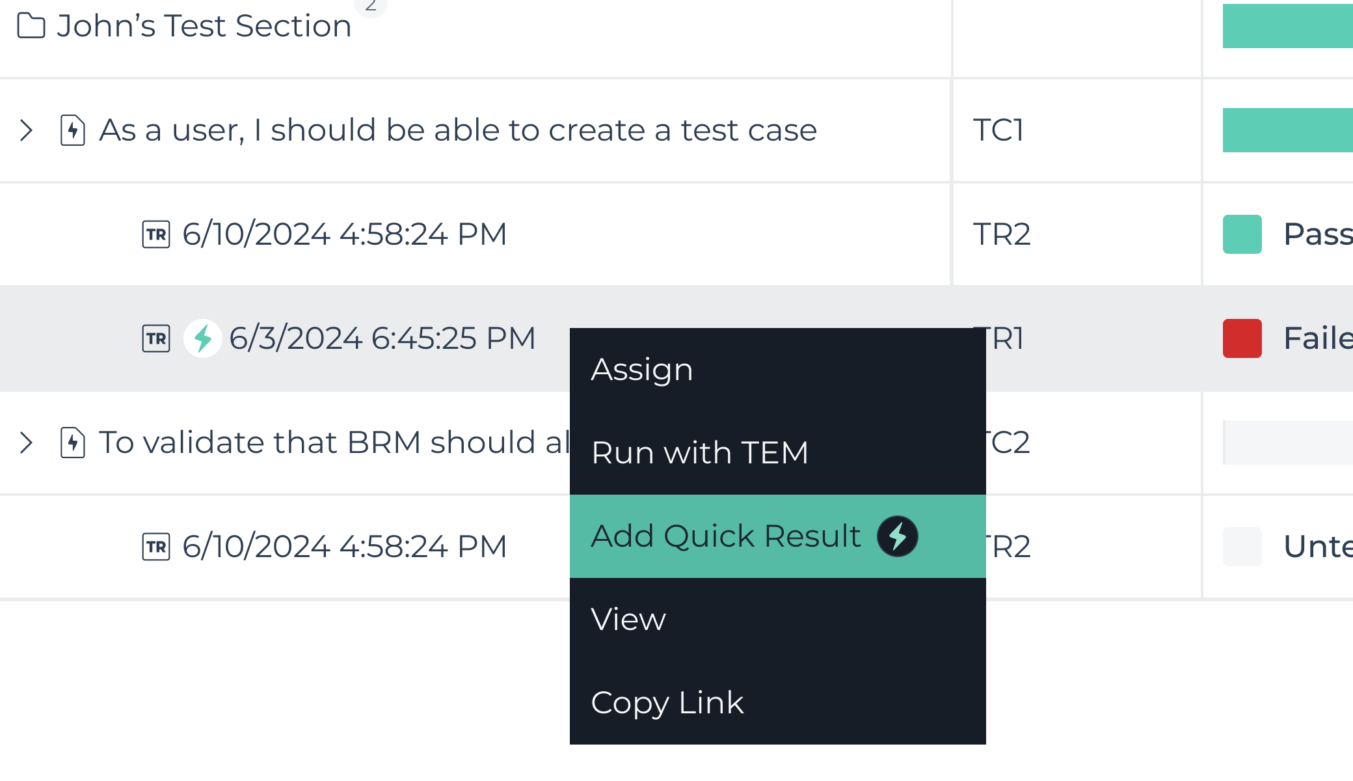Click the lightning bolt icon on the TR1 run
This screenshot has width=1353, height=781.
pyautogui.click(x=202, y=338)
